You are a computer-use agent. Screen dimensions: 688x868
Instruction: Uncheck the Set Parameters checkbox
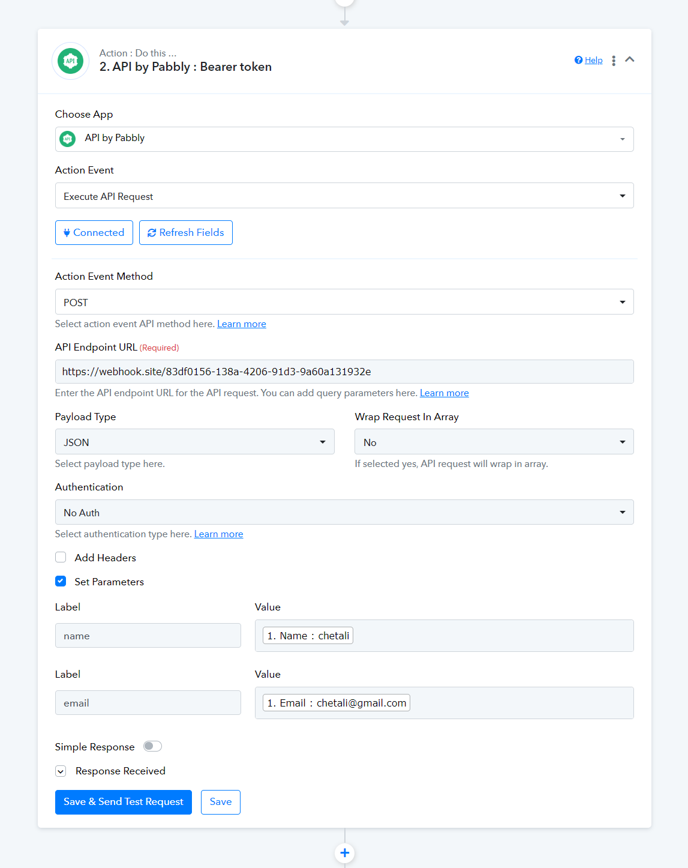[61, 581]
